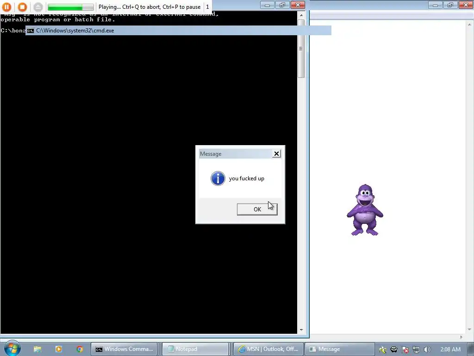
Task: Click the Bonzi purple gorilla character
Action: point(365,210)
